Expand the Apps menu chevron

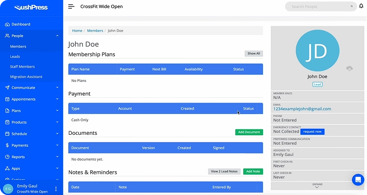pyautogui.click(x=57, y=168)
